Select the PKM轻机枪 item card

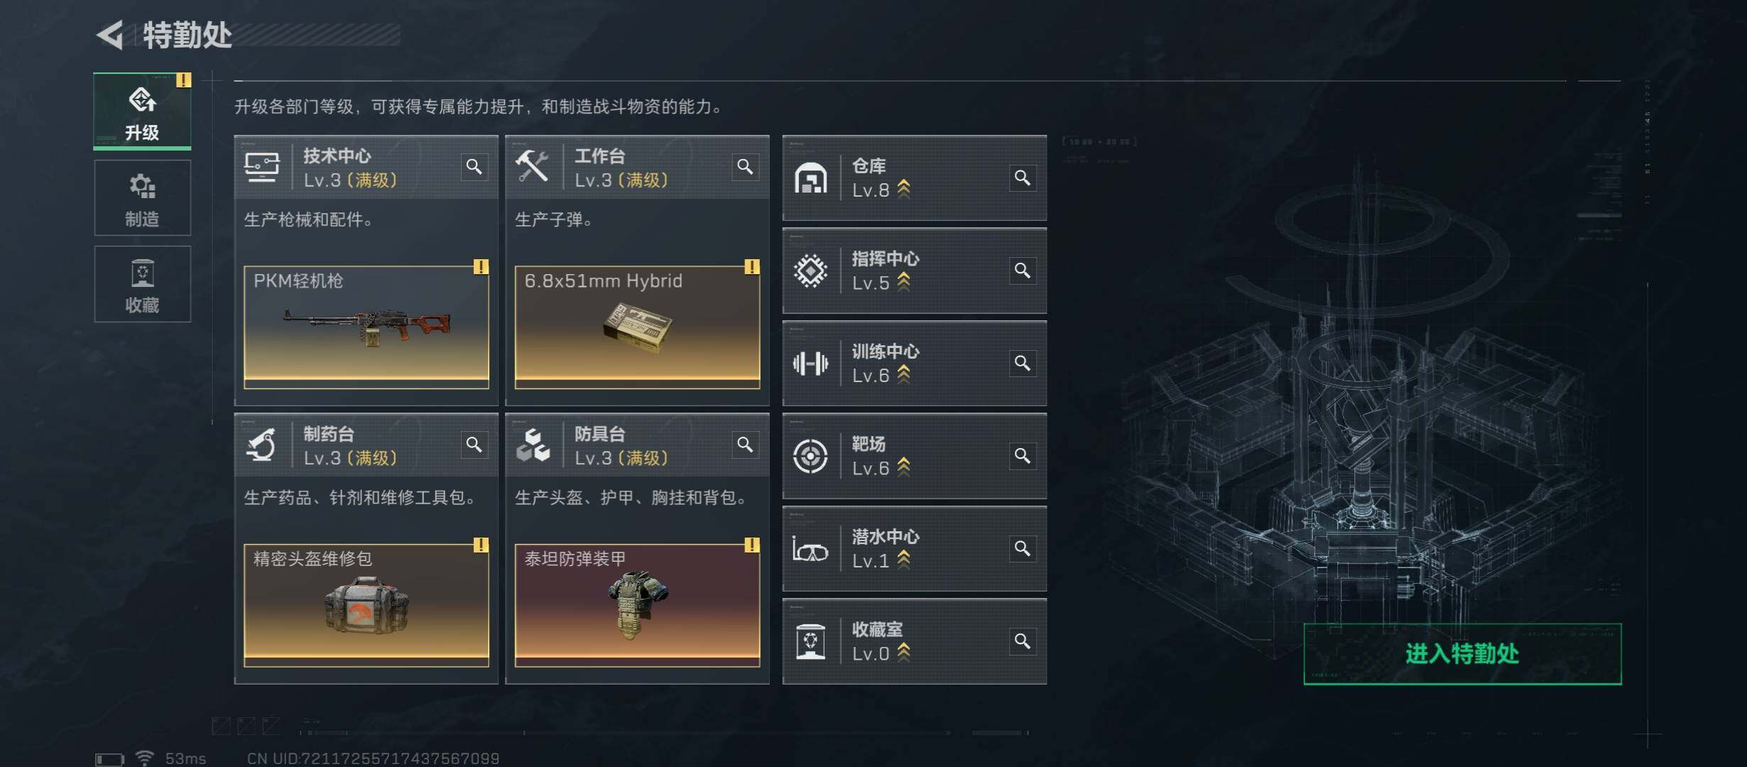[366, 327]
